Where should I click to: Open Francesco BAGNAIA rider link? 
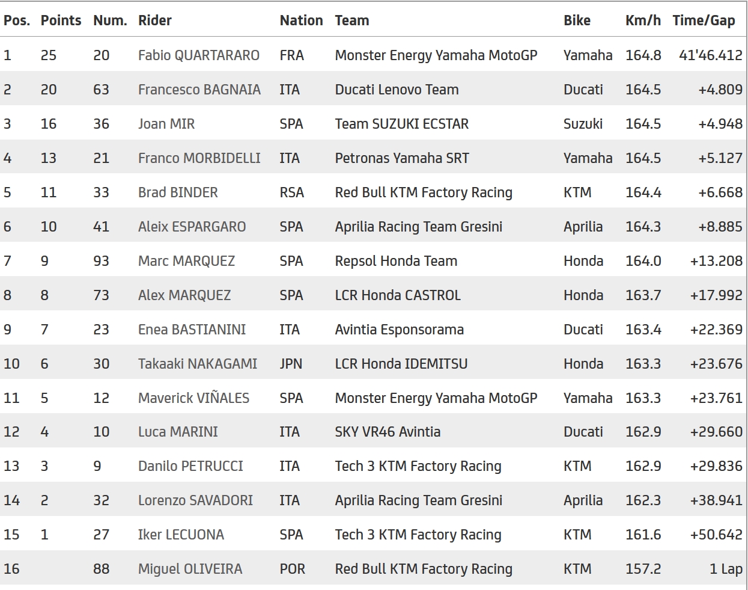(x=199, y=90)
